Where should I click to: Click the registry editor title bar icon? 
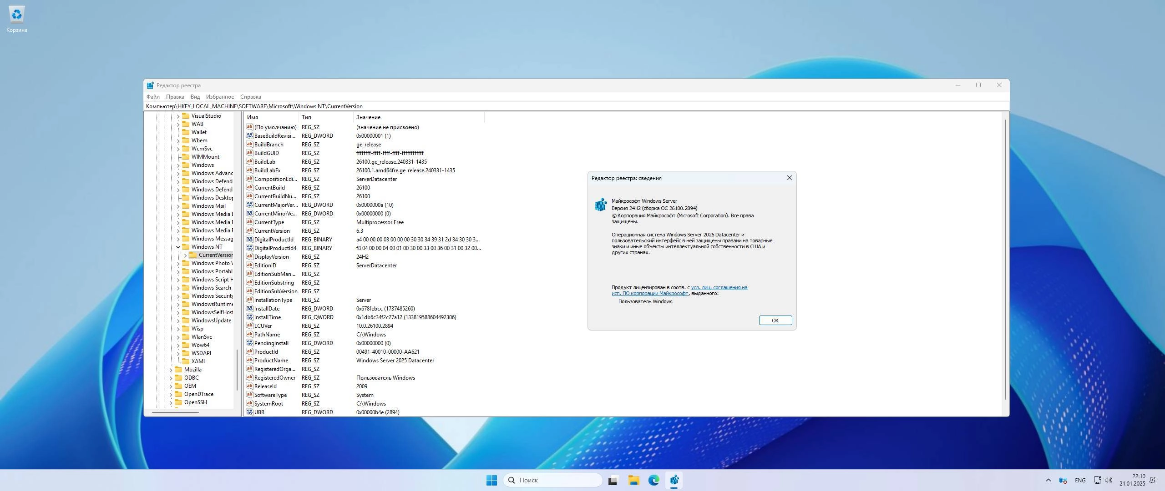tap(150, 85)
